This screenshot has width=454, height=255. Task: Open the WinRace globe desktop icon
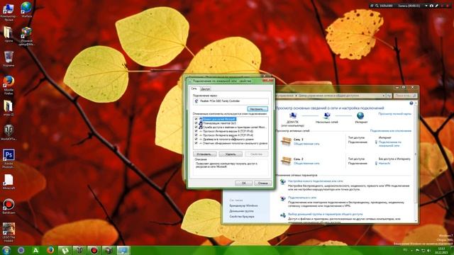[x=26, y=8]
